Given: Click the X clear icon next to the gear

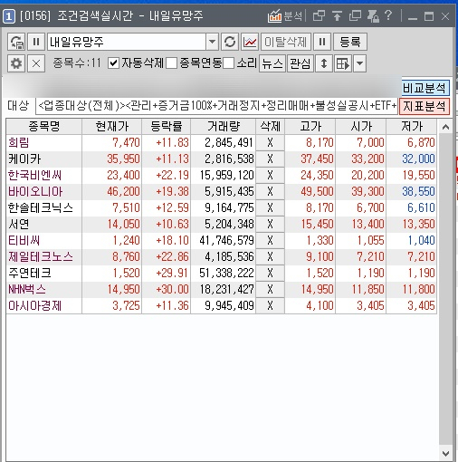Looking at the screenshot, I should [x=36, y=63].
